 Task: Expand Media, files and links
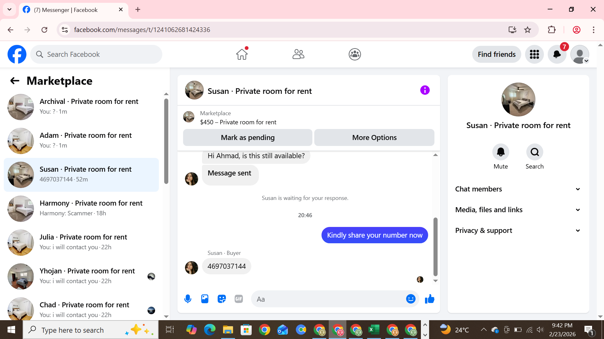point(518,210)
